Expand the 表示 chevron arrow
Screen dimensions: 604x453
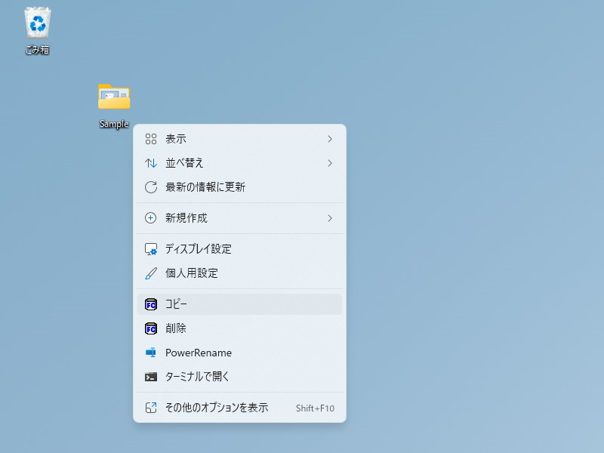click(x=330, y=139)
